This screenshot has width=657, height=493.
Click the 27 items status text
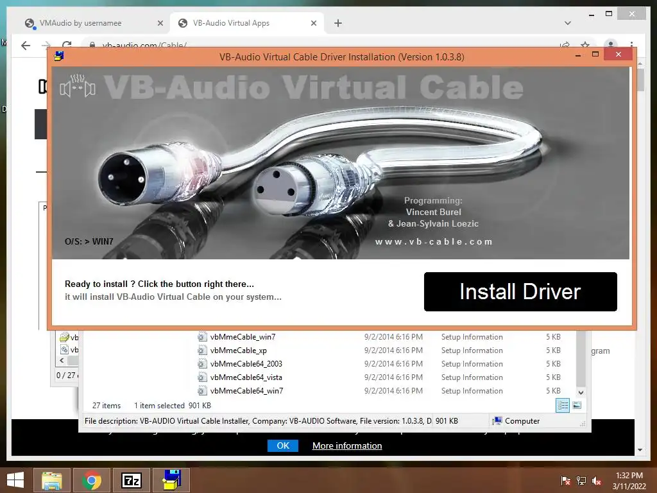(107, 406)
